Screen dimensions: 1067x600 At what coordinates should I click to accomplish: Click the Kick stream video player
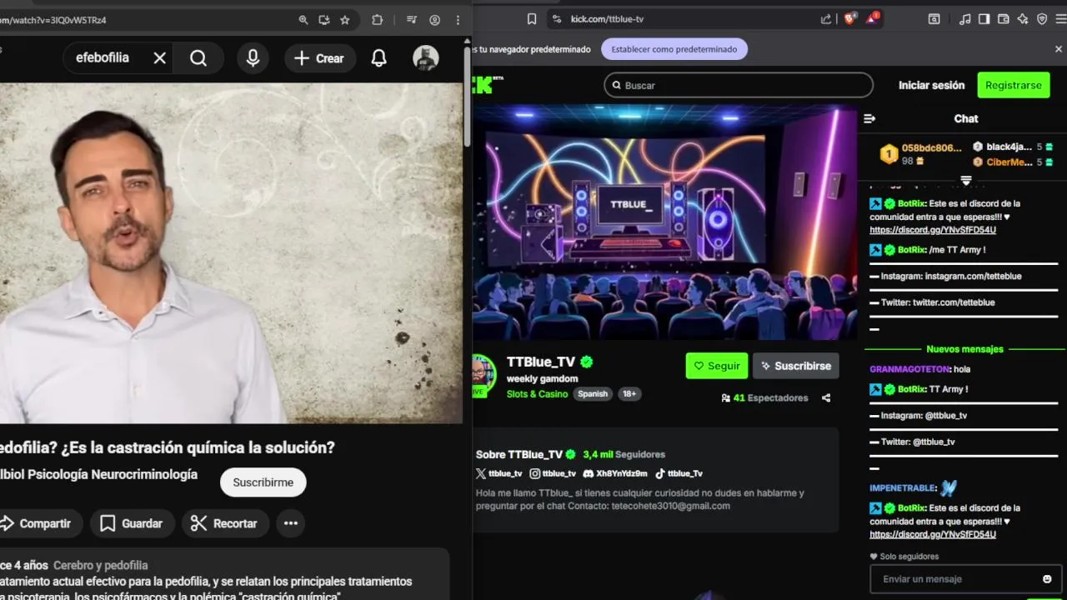(664, 222)
